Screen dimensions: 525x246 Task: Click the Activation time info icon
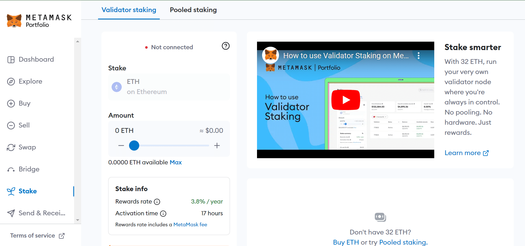[163, 214]
